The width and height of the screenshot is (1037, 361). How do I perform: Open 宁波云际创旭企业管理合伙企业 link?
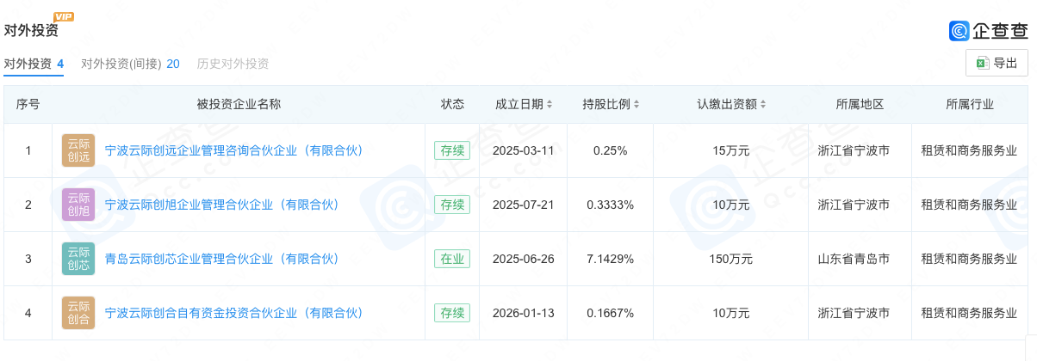222,205
